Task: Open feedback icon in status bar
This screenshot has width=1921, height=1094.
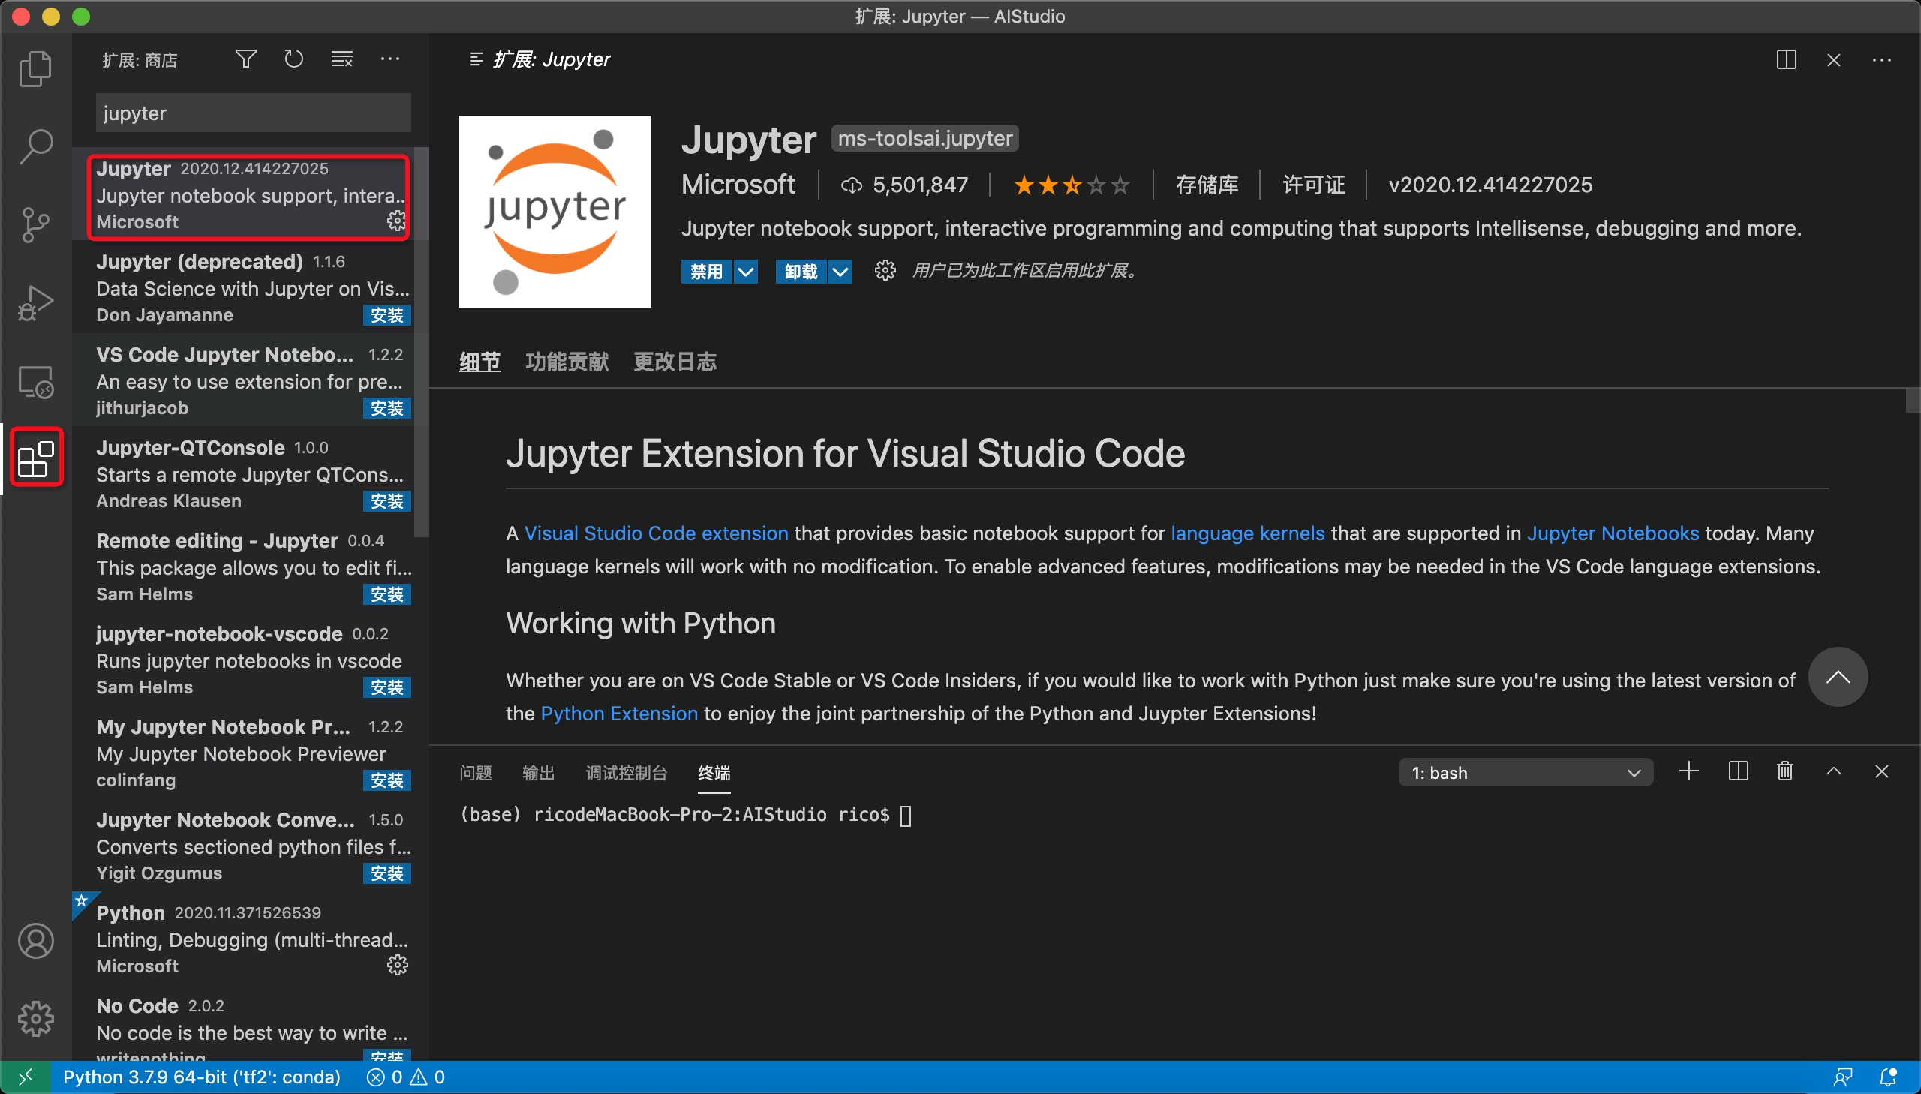Action: pos(1842,1077)
